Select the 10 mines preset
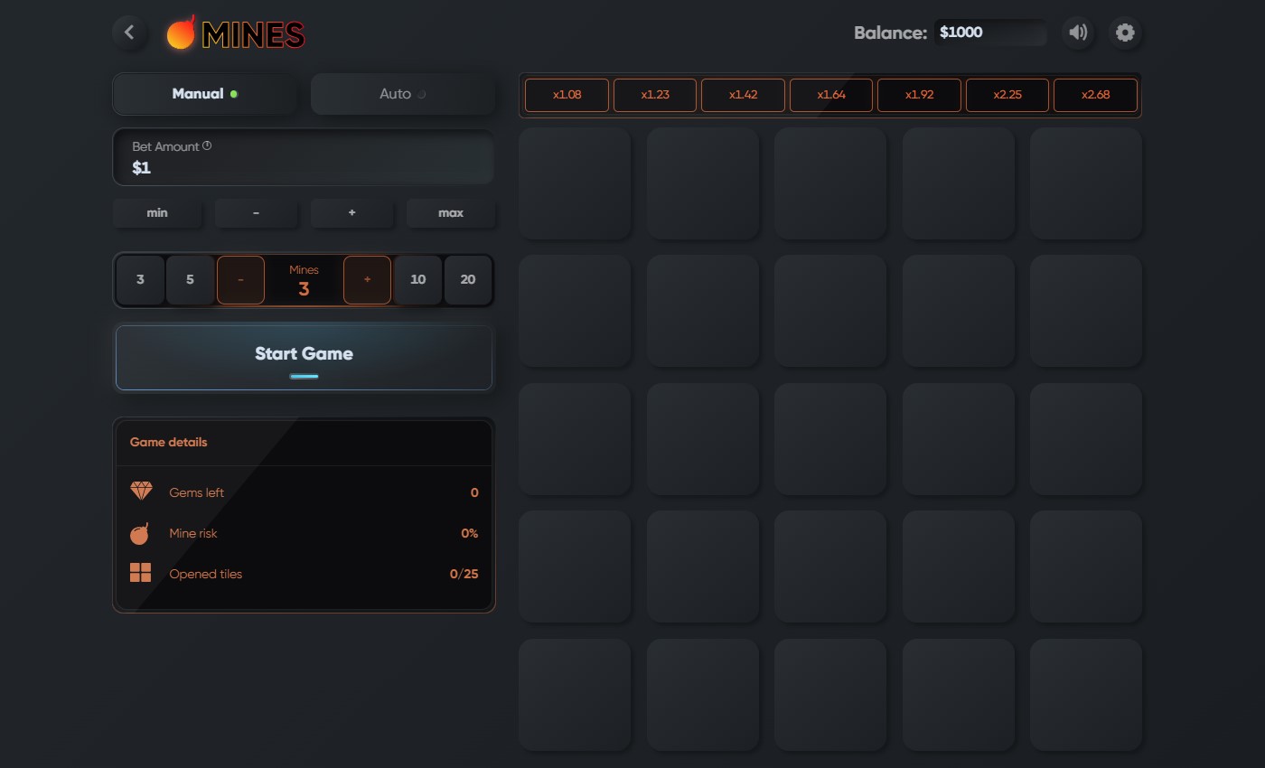The height and width of the screenshot is (768, 1265). 417,280
